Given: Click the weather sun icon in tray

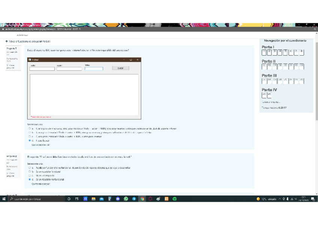Looking at the screenshot, I should pos(258,199).
